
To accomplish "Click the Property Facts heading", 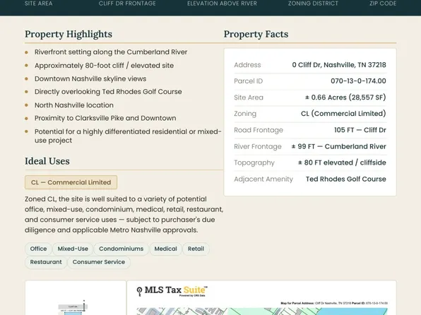I will (x=256, y=34).
